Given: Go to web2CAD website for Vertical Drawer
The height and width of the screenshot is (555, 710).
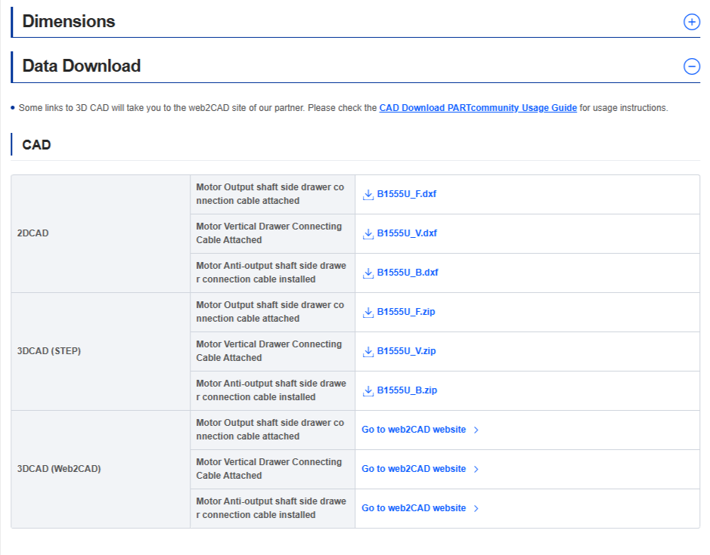Looking at the screenshot, I should click(414, 469).
